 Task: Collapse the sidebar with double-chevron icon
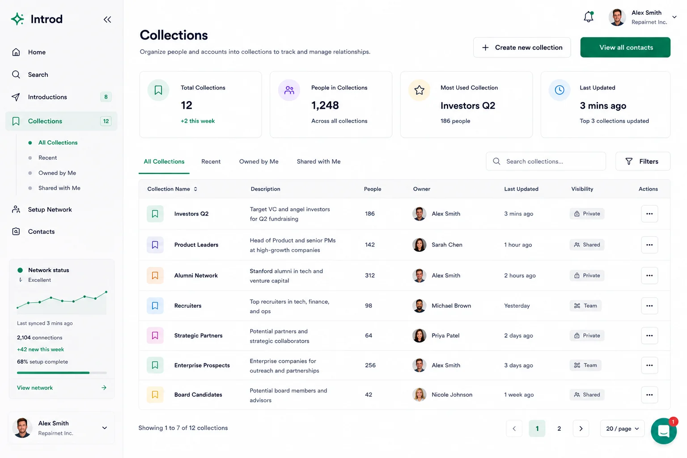coord(107,19)
